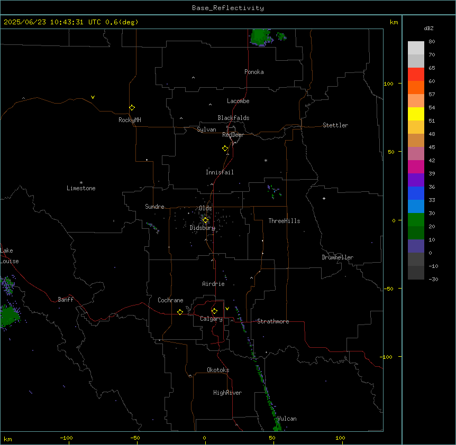Select the Innisfail label
This screenshot has width=456, height=445.
tap(220, 172)
